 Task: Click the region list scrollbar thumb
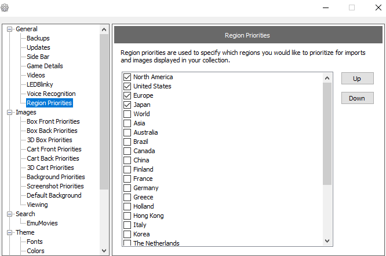(x=327, y=133)
